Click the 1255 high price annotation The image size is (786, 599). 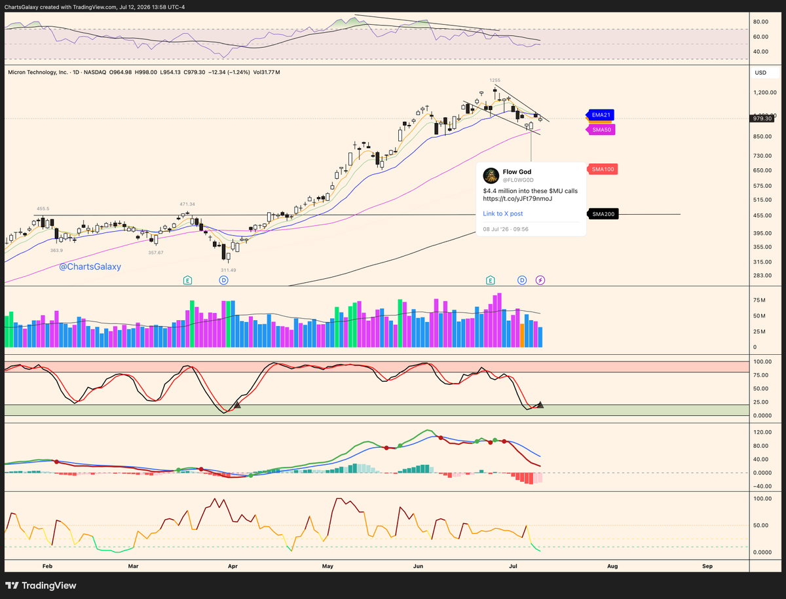coord(495,80)
